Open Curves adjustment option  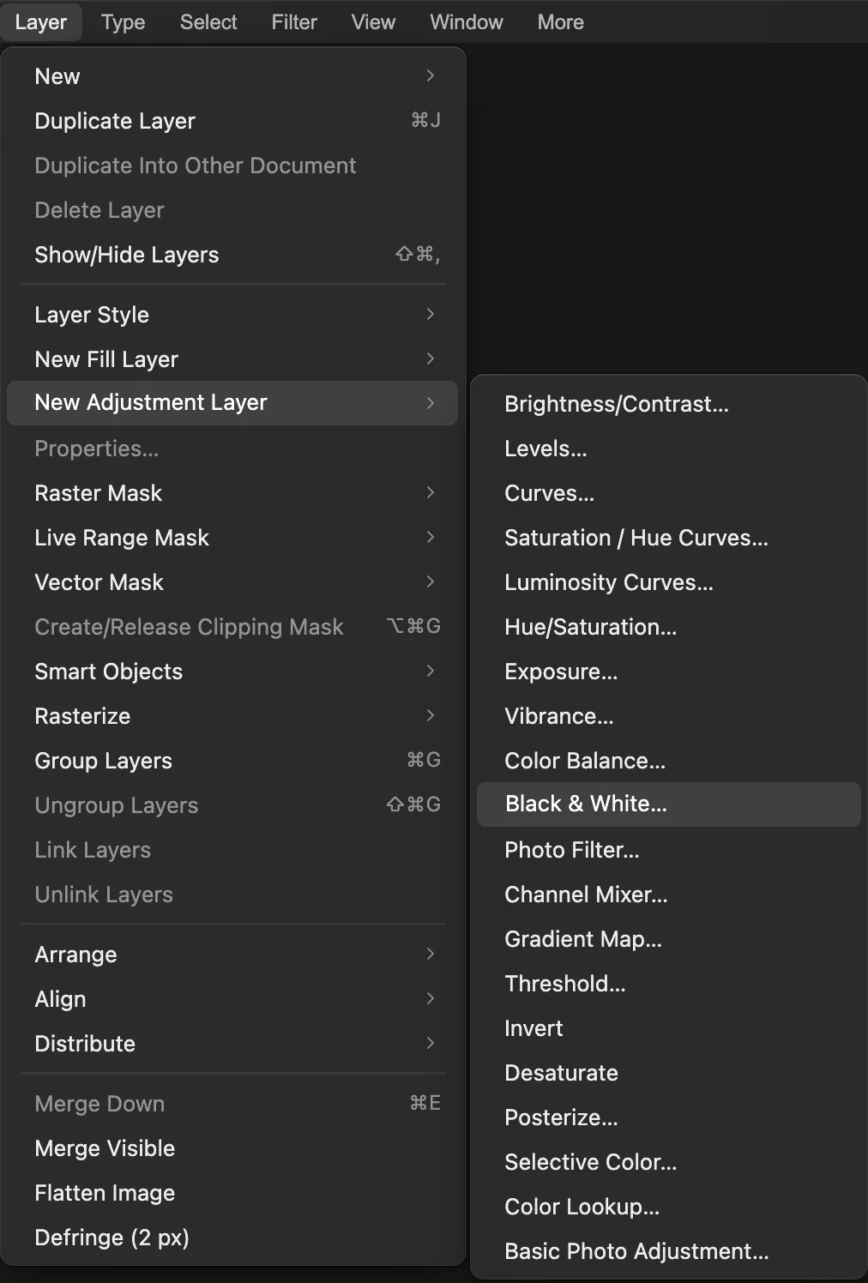pyautogui.click(x=668, y=493)
